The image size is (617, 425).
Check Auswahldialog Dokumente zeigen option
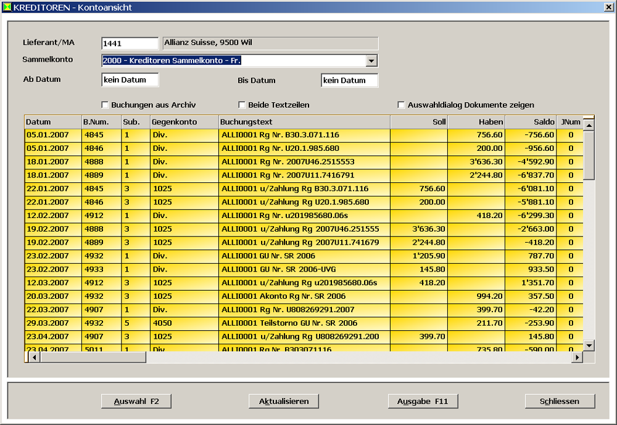point(402,105)
